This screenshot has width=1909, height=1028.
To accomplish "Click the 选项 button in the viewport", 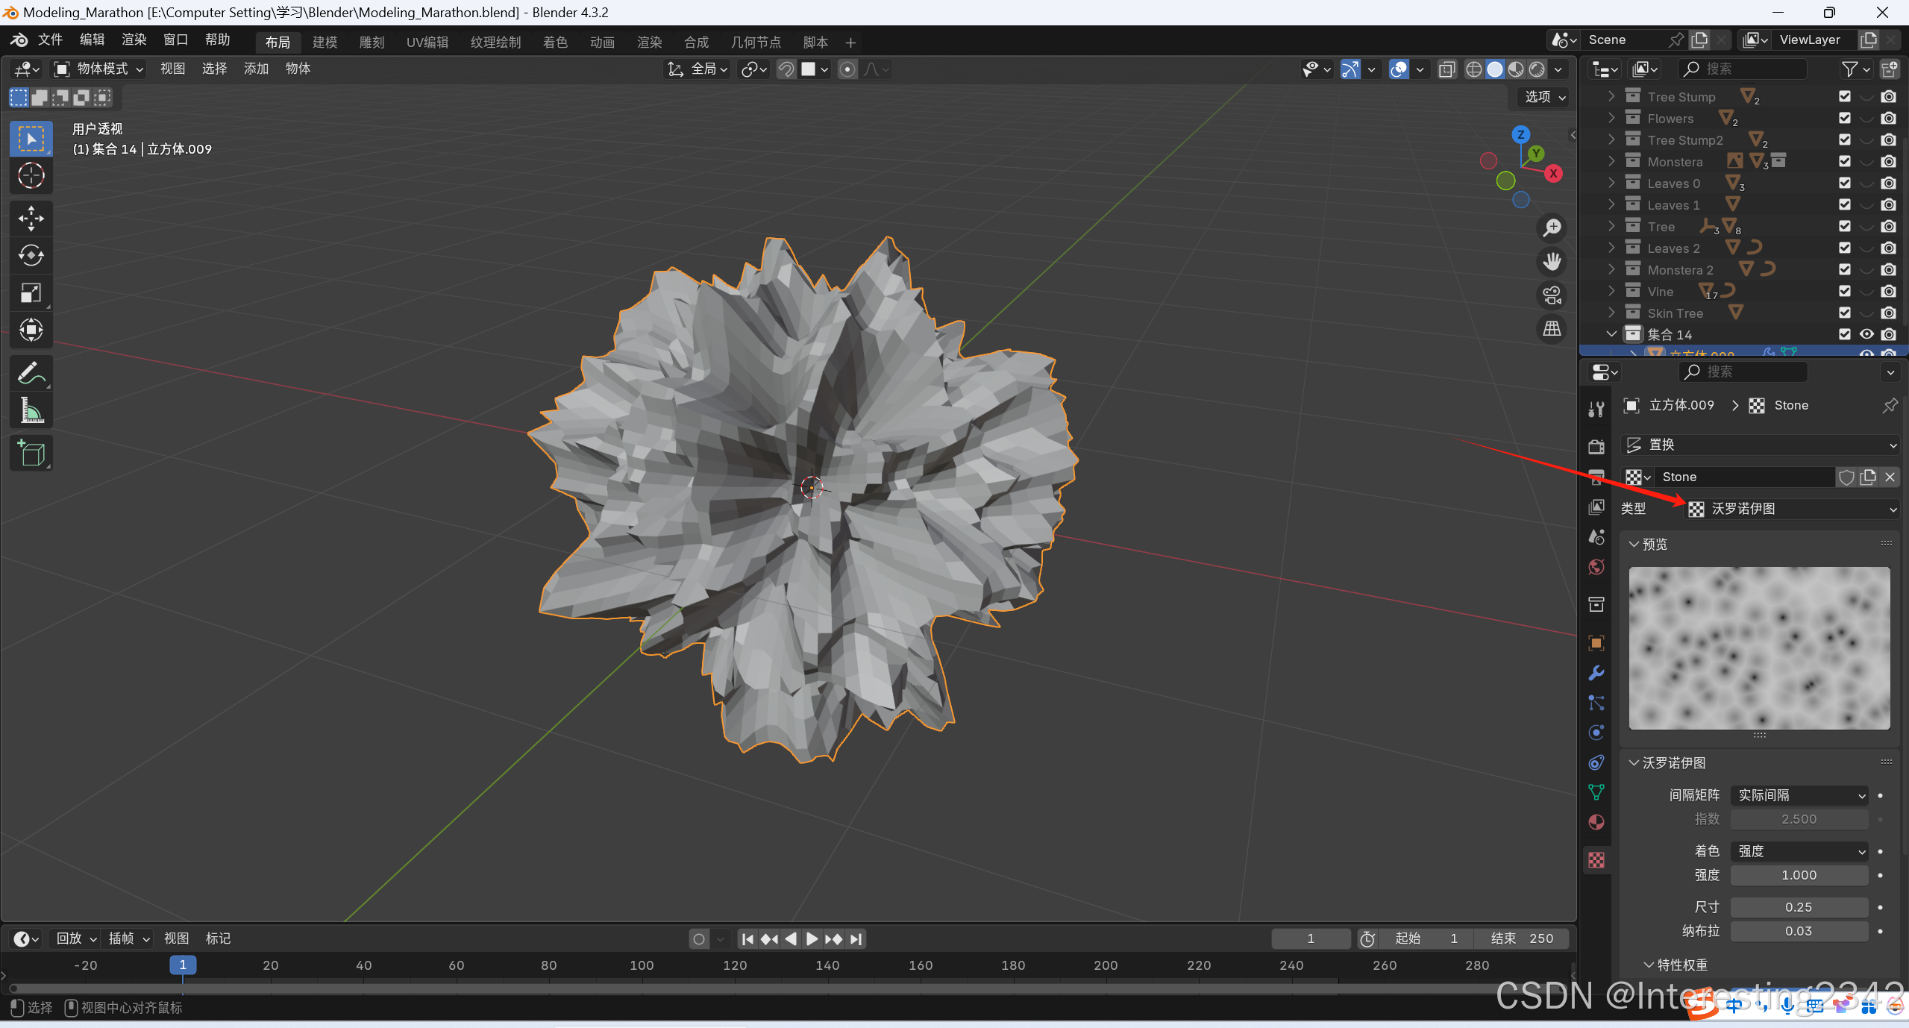I will tap(1544, 97).
